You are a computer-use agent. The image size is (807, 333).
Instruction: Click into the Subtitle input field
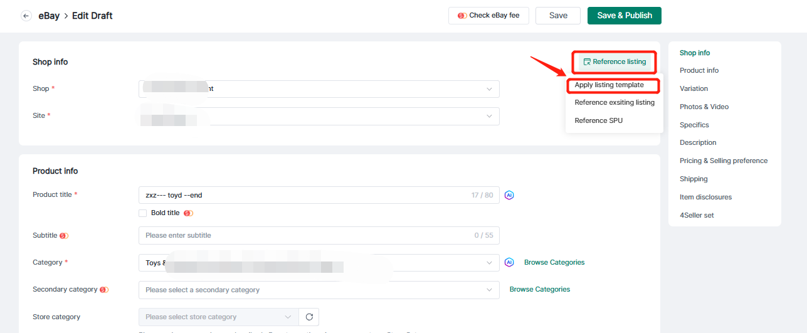coord(307,235)
